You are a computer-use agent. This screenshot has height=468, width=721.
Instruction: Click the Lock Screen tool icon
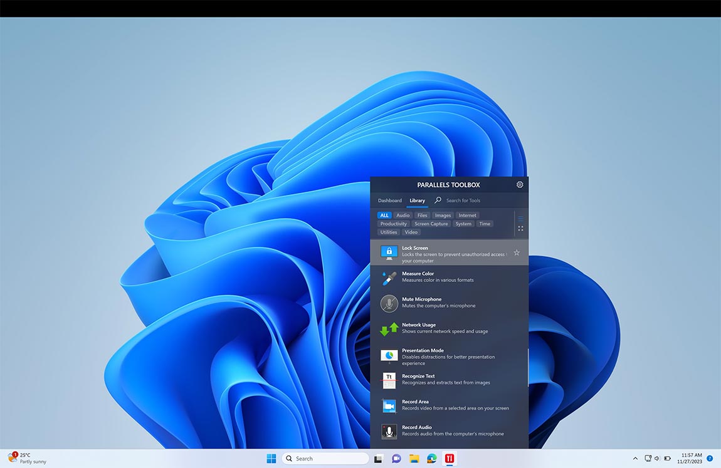click(389, 252)
